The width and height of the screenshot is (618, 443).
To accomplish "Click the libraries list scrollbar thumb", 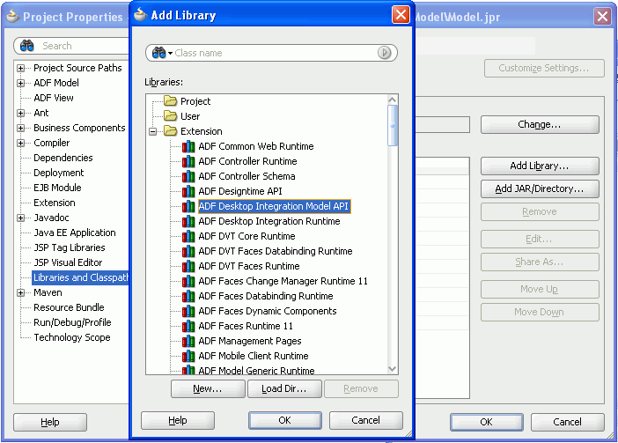I will pyautogui.click(x=392, y=126).
